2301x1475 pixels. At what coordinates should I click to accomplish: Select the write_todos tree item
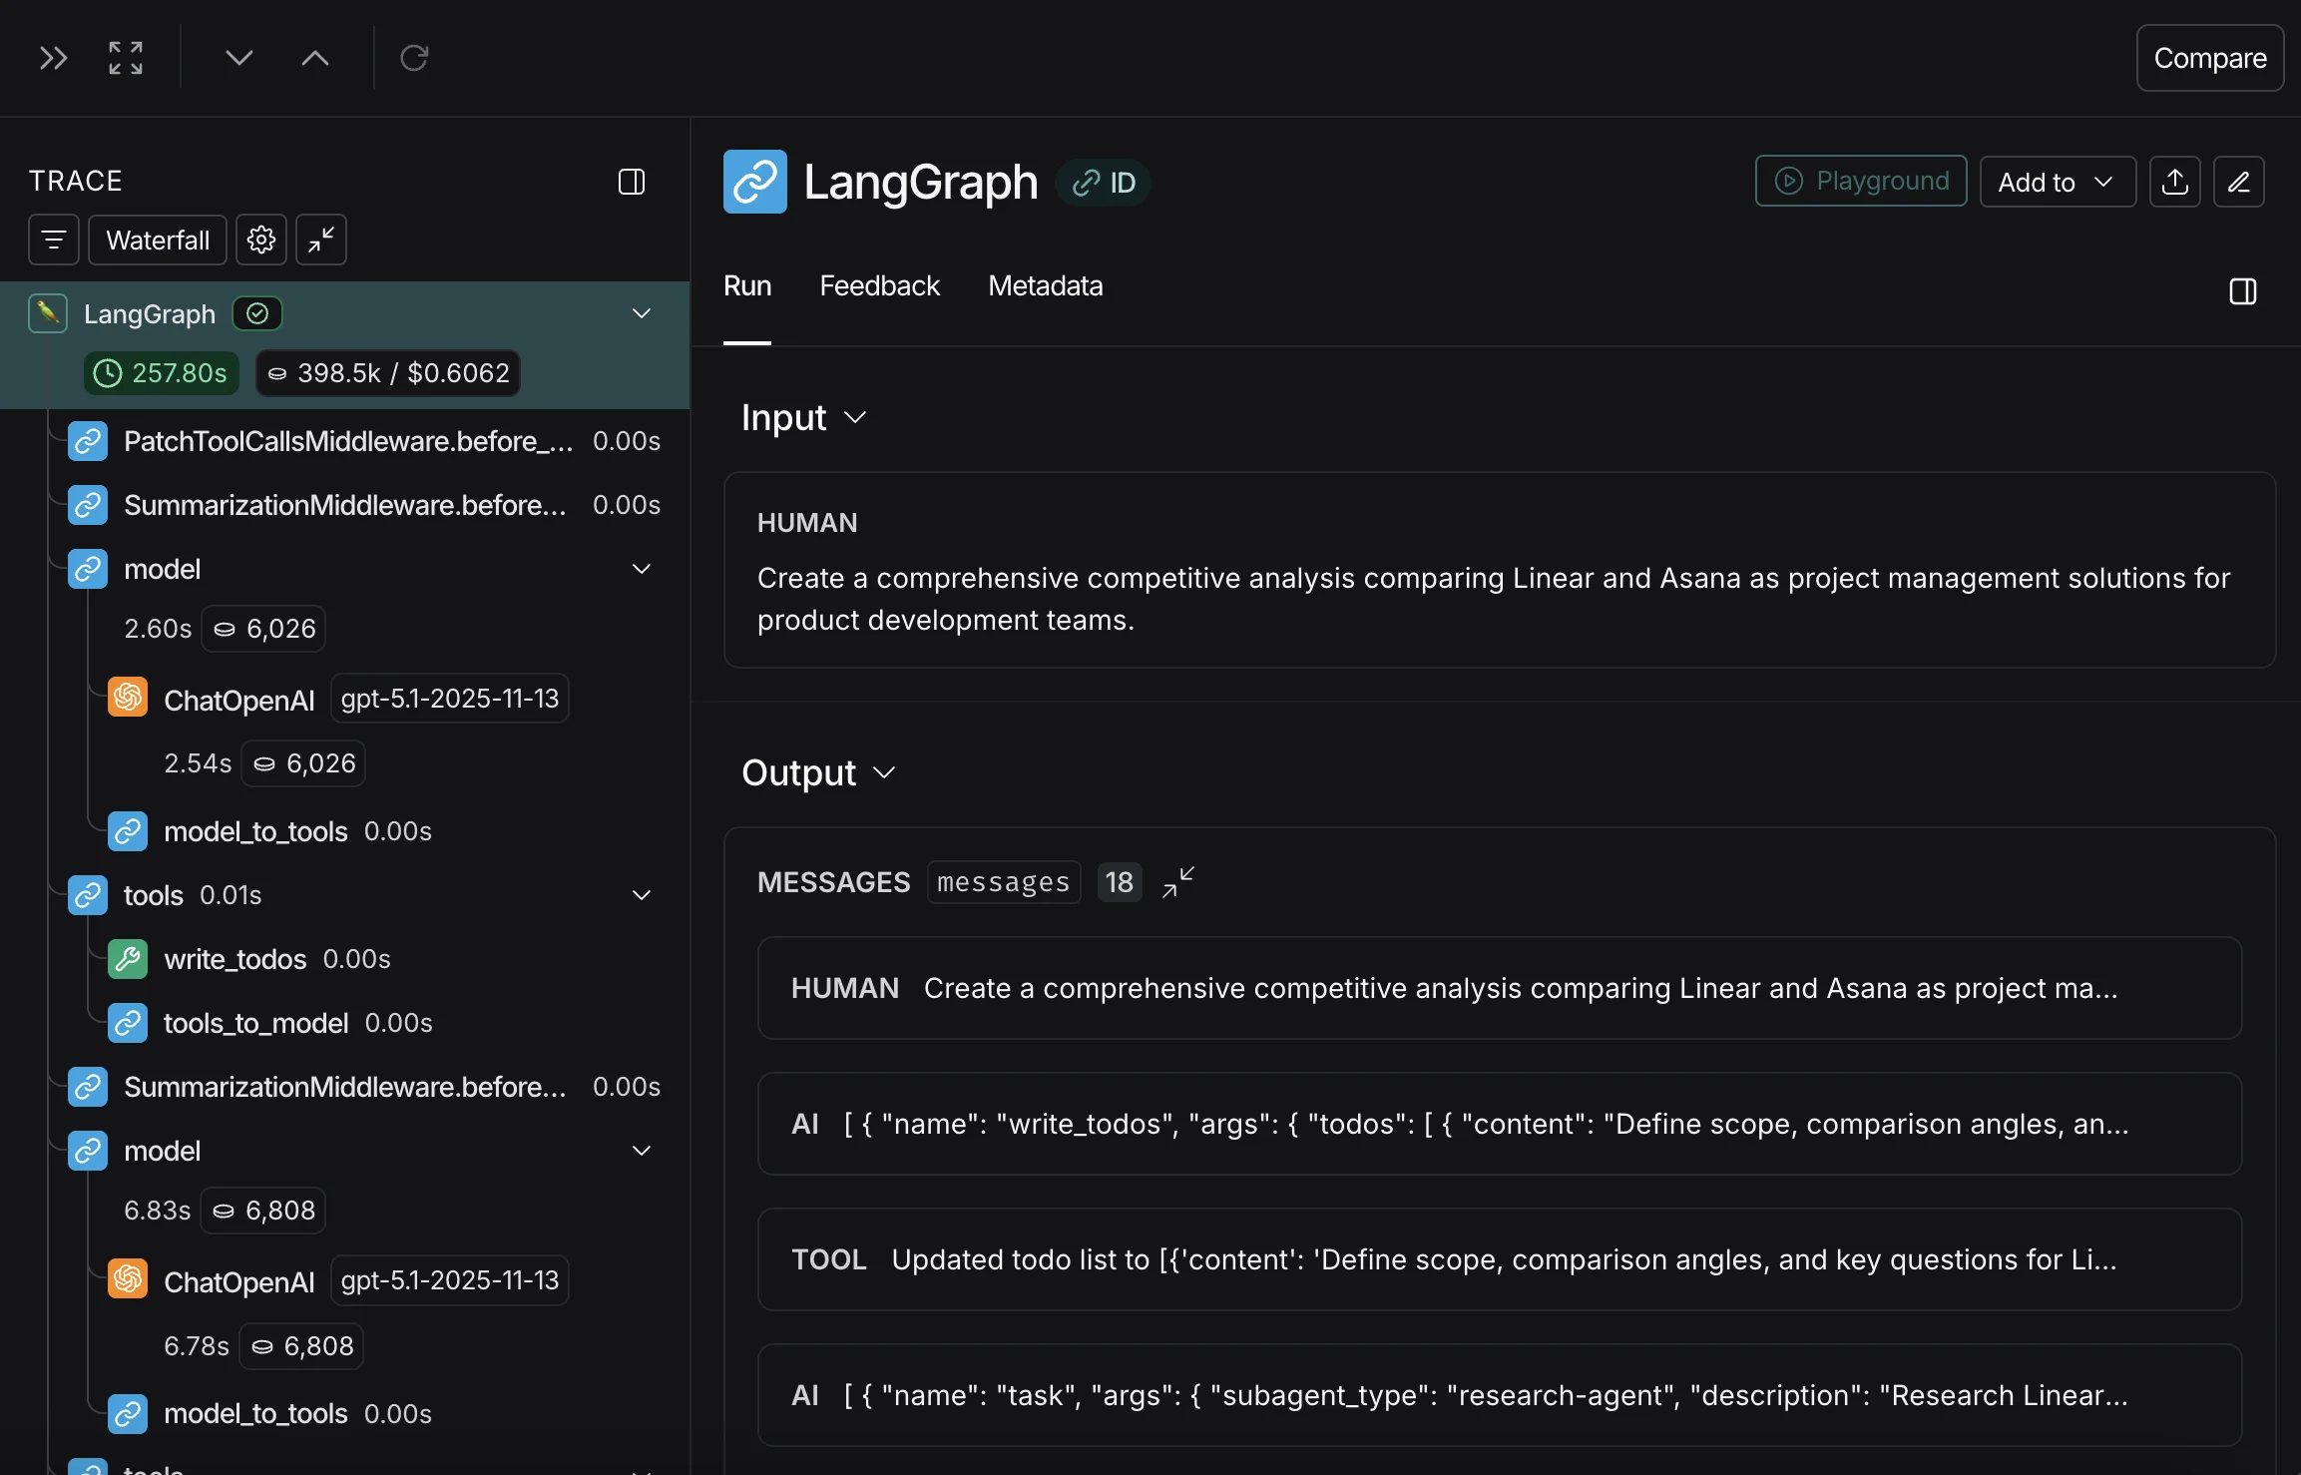[234, 959]
